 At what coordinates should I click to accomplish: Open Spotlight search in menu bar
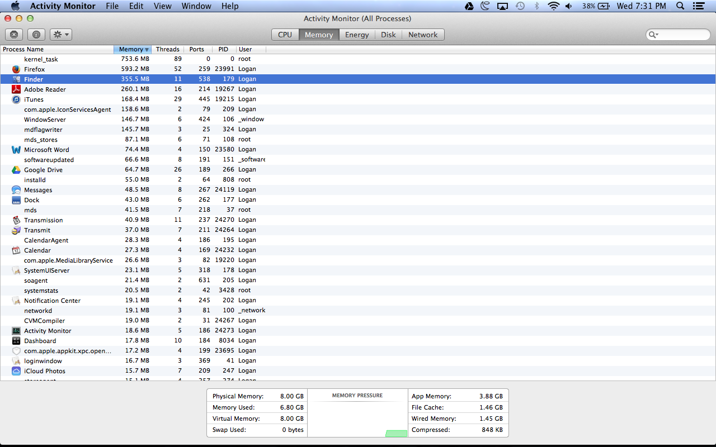(680, 6)
